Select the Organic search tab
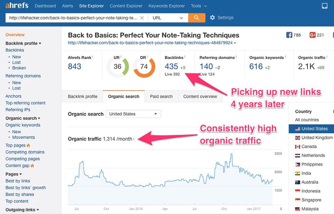The width and height of the screenshot is (334, 214). [124, 96]
